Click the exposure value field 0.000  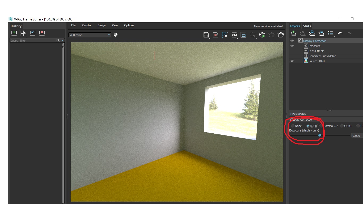357,135
